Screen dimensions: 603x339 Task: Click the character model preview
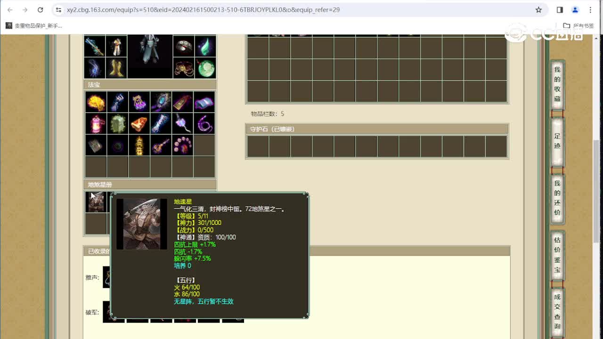150,56
